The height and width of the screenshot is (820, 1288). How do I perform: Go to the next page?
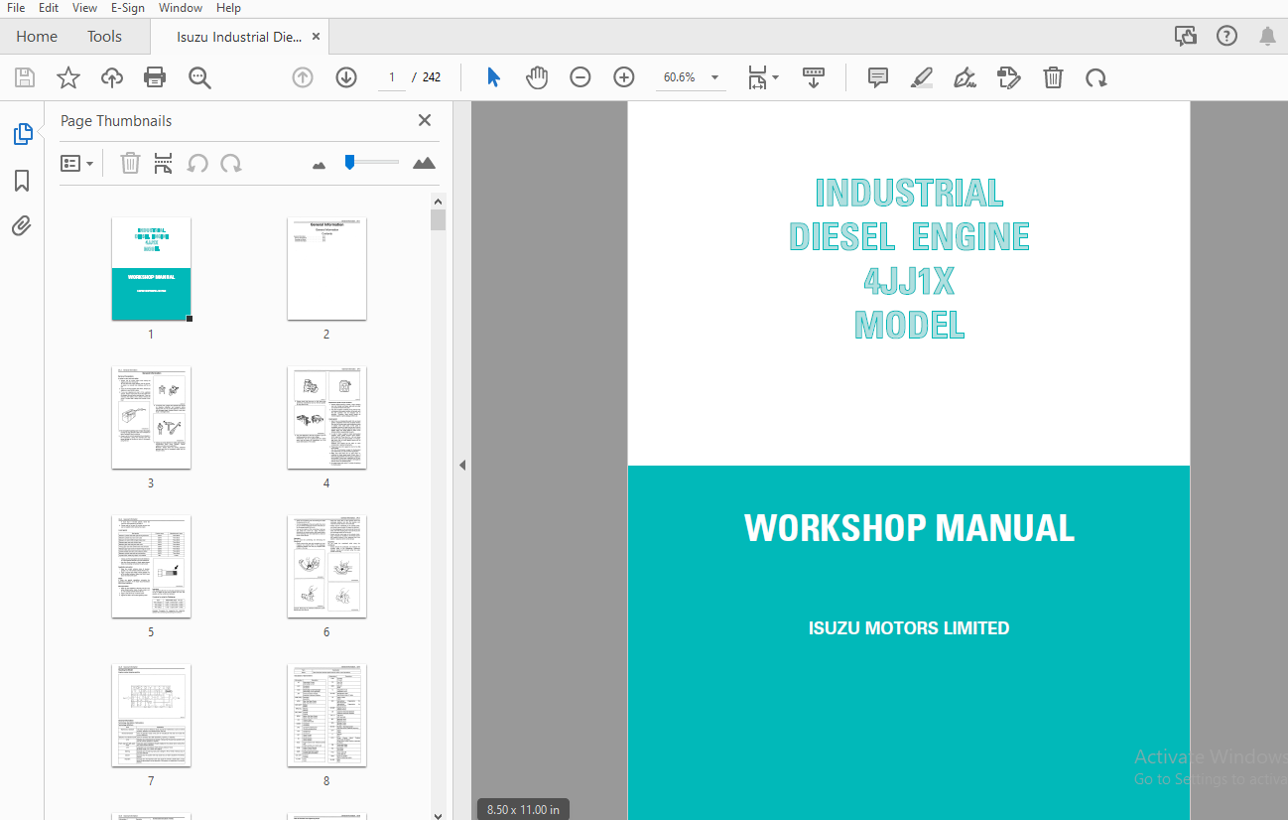(346, 77)
